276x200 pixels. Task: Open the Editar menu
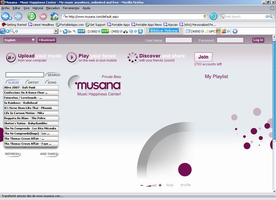[16, 8]
